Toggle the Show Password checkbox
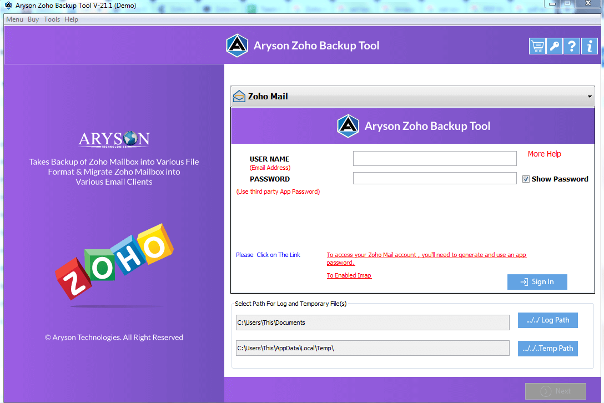 coord(526,179)
